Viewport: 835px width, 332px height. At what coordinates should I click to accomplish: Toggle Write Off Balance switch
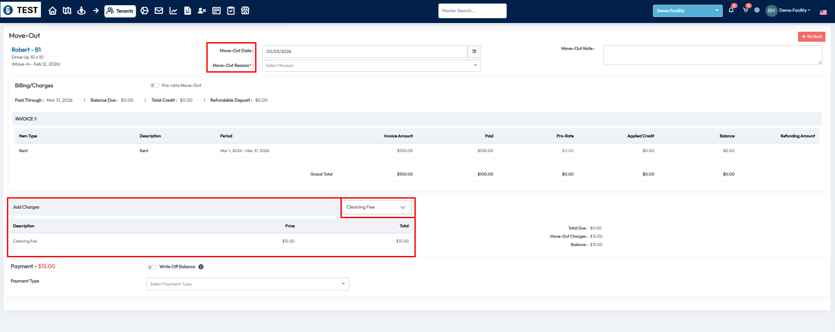[x=152, y=267]
